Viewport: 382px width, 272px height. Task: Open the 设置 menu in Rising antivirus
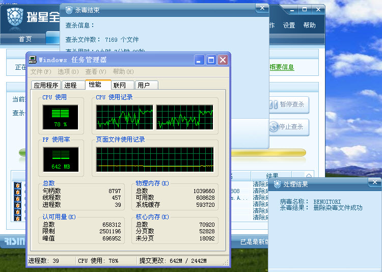289,25
